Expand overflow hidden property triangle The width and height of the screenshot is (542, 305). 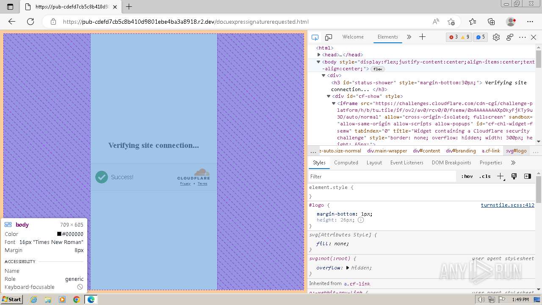pyautogui.click(x=348, y=268)
